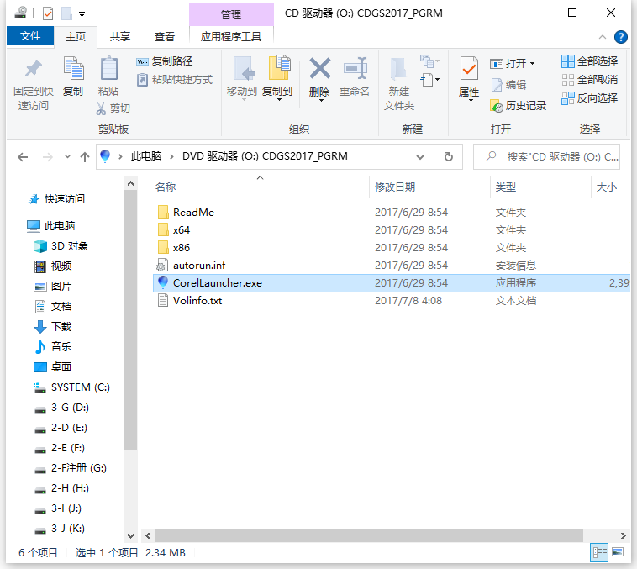
Task: Open the Copy To (复制到) menu
Action: [278, 78]
